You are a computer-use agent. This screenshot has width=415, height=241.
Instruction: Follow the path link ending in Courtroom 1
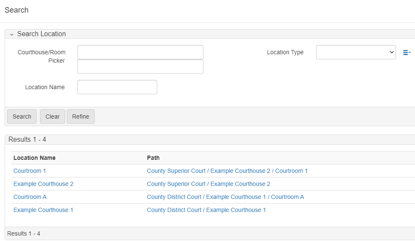(227, 171)
